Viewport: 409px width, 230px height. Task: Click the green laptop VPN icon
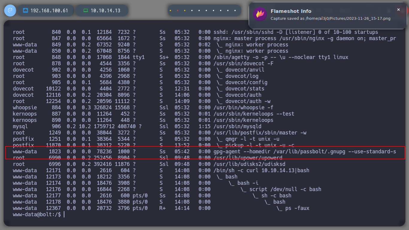(86, 10)
